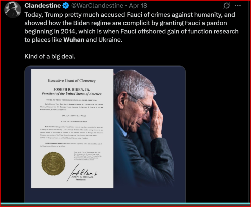The height and width of the screenshot is (207, 251).
Task: Click the 'Executive Grant of Clemency' heading
Action: click(72, 81)
